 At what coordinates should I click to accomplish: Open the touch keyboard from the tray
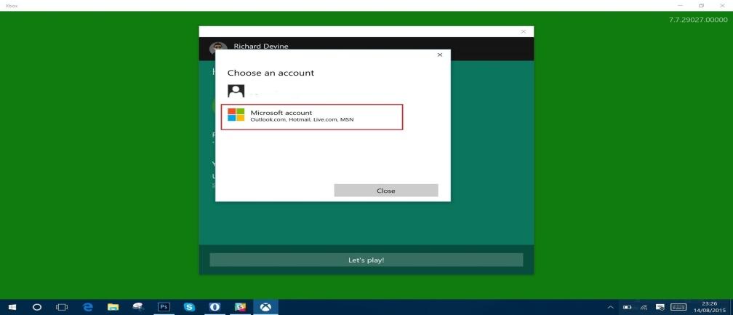pos(678,308)
